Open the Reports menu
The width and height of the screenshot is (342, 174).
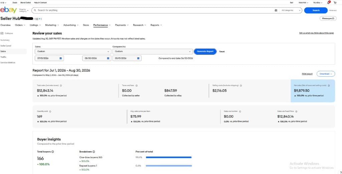(x=156, y=25)
